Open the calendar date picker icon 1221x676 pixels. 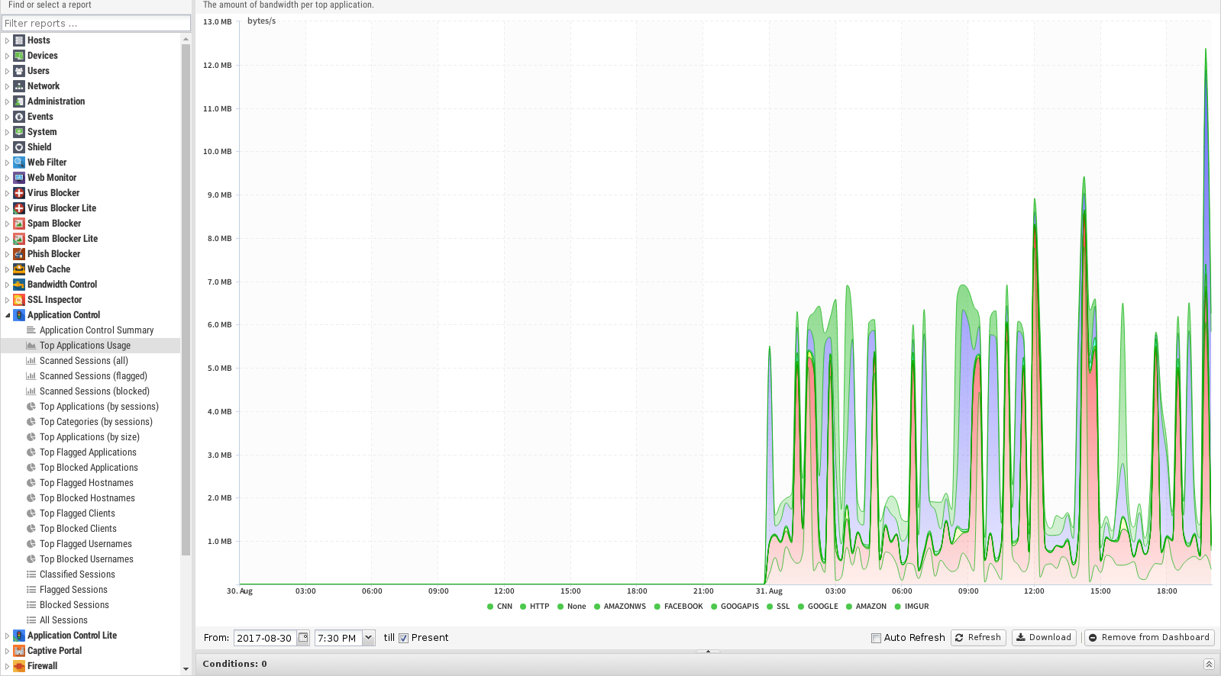tap(303, 638)
